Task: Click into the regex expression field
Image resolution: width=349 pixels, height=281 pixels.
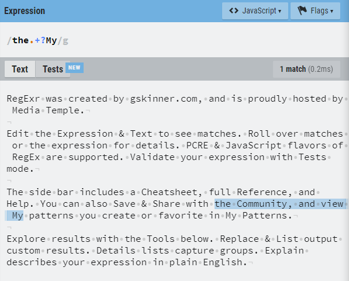Action: 174,40
